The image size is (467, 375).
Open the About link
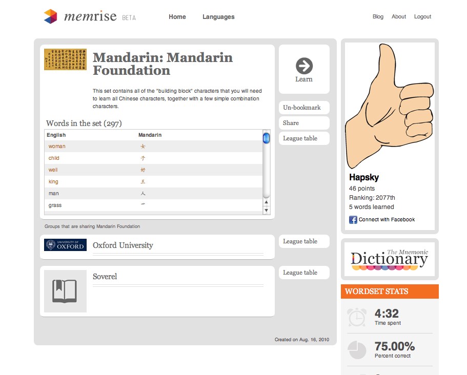click(399, 17)
